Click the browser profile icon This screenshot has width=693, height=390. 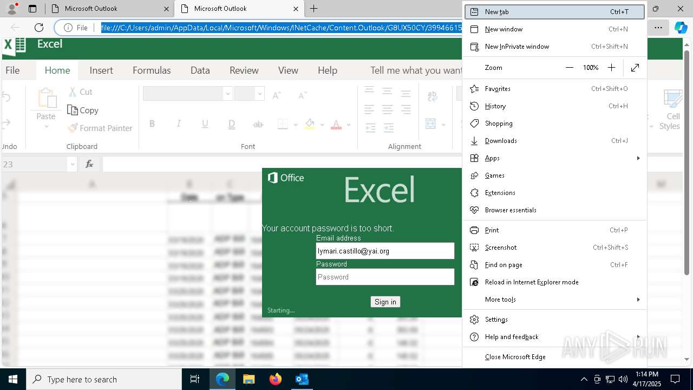point(12,9)
